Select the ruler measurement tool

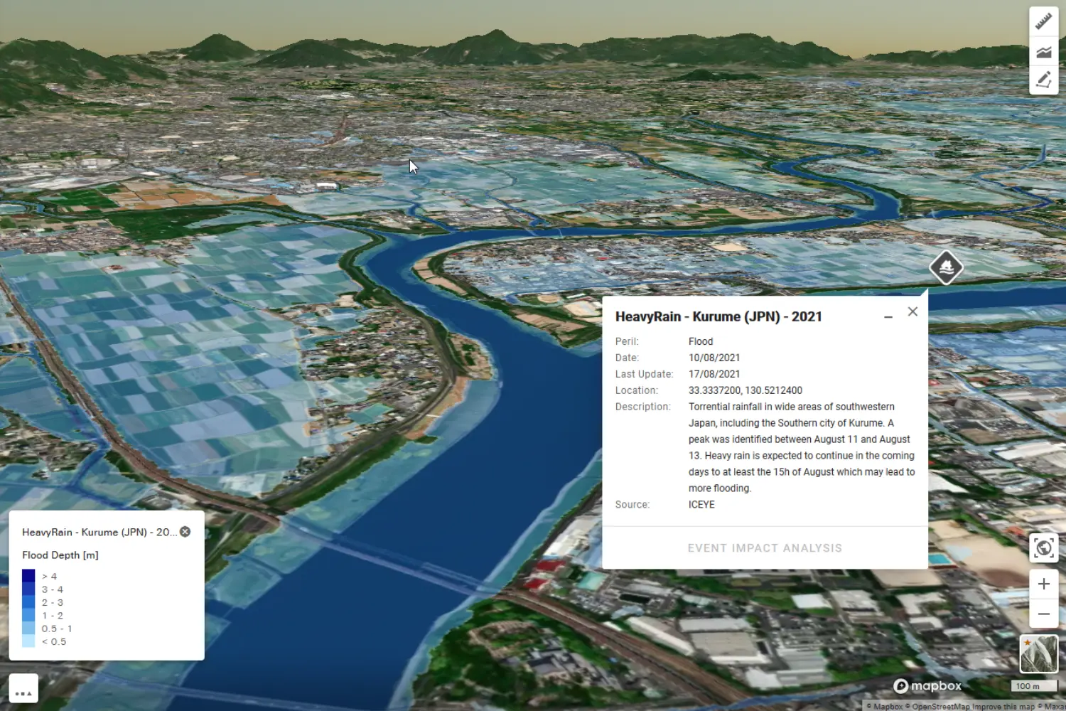[1043, 21]
